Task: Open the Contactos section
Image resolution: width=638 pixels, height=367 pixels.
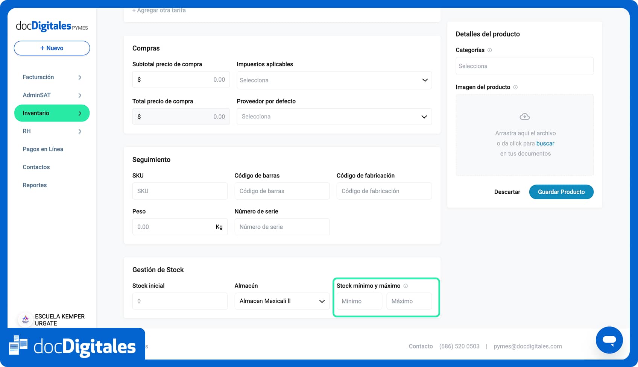Action: click(x=36, y=167)
